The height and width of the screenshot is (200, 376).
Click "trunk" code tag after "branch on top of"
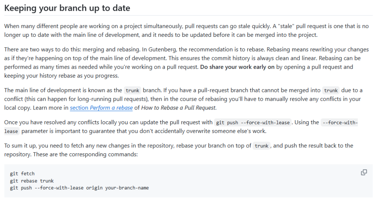pyautogui.click(x=261, y=146)
